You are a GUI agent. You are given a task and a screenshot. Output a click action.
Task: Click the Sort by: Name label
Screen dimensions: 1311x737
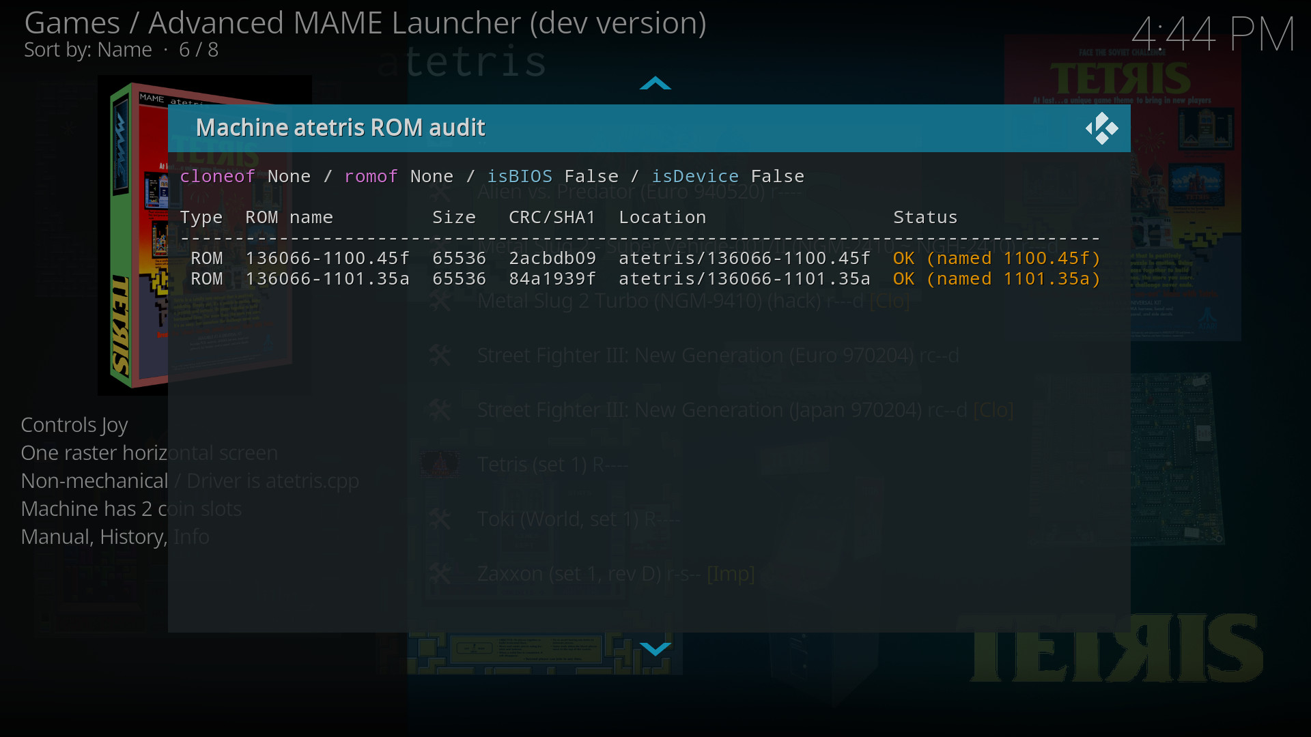point(88,50)
